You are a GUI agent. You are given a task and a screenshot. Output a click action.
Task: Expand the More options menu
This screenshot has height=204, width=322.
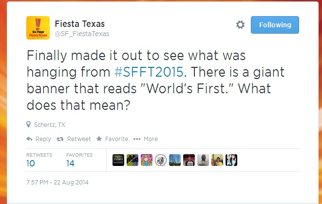[x=146, y=139]
